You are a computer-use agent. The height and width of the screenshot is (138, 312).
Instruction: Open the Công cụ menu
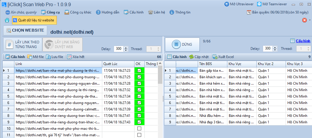(x=51, y=12)
